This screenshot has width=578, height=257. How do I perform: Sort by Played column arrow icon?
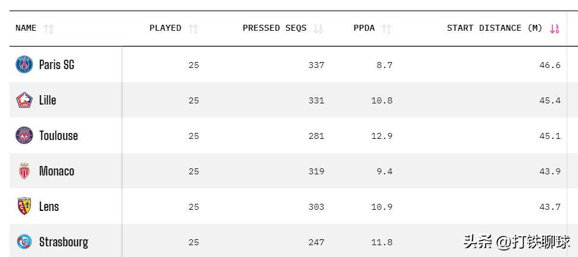193,28
